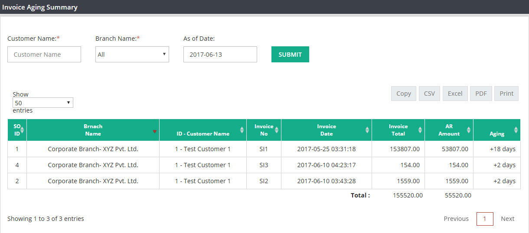This screenshot has width=529, height=233.
Task: Export table to Excel
Action: pyautogui.click(x=455, y=94)
